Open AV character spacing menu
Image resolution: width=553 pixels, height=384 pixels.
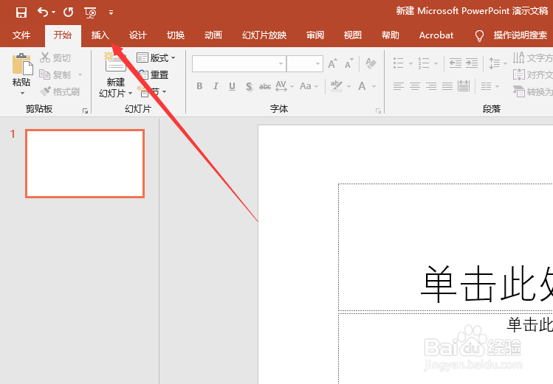(284, 86)
